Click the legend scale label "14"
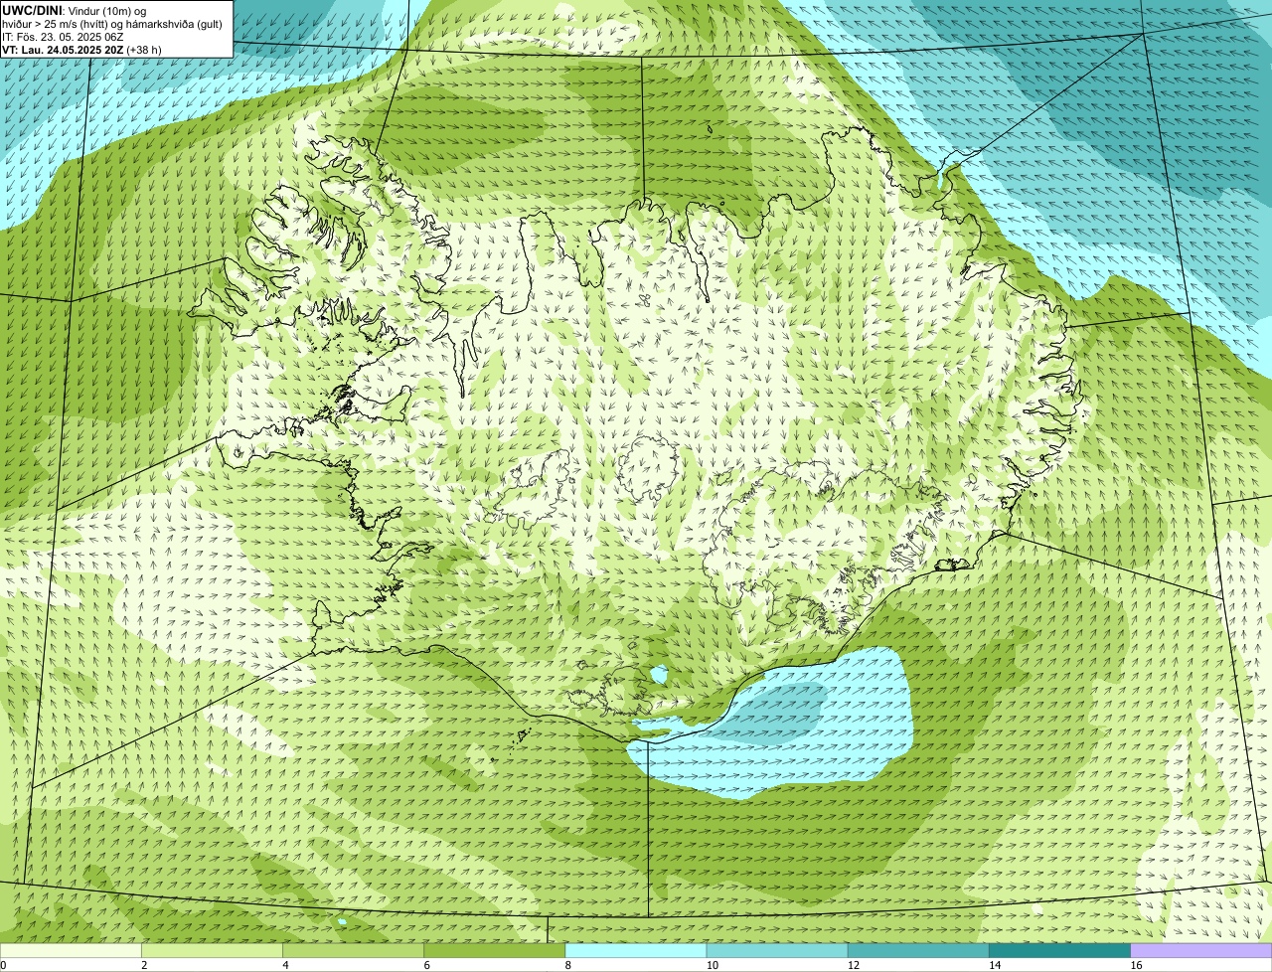The height and width of the screenshot is (972, 1272). 995,965
